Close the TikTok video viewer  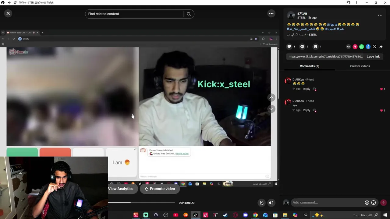[8, 13]
